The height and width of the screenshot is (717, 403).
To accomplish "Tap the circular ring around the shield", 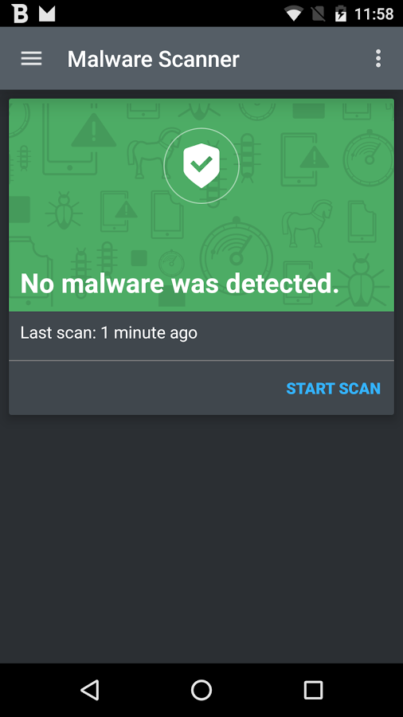I will 201,166.
